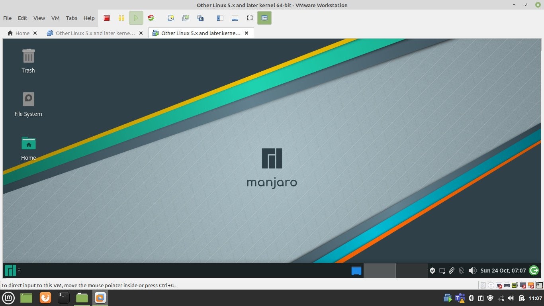
Task: Toggle the thumbnail bar toolbar icon
Action: pyautogui.click(x=235, y=18)
